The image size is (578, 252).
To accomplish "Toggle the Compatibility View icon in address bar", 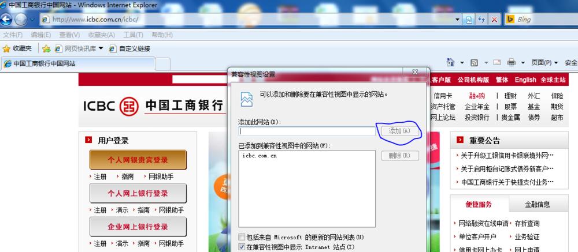I will tap(469, 20).
